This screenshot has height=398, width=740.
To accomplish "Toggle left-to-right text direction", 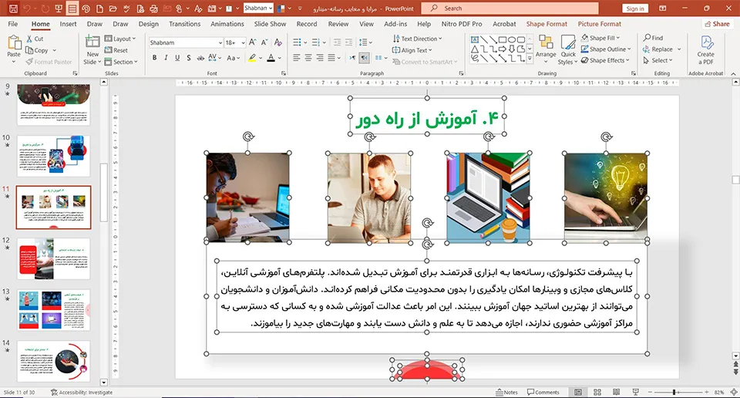I will pos(352,58).
